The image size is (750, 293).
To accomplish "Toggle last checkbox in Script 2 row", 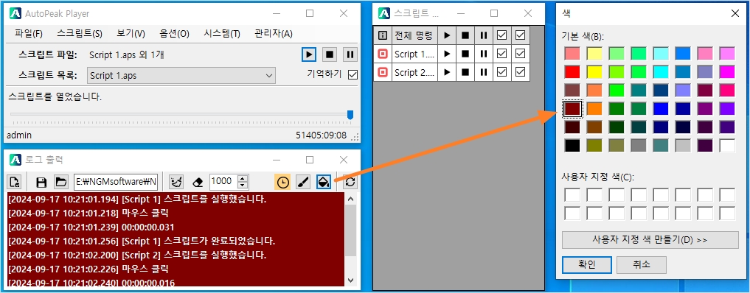I will (x=521, y=73).
